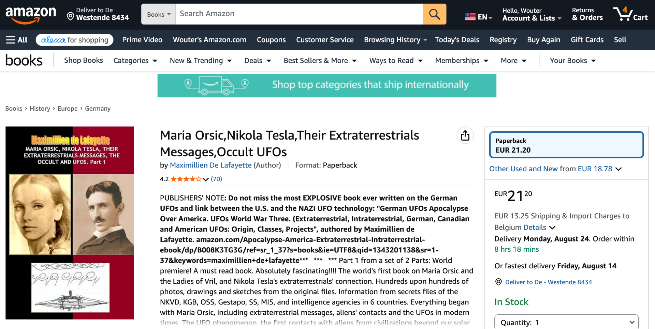
Task: Open author Maximillien De Lafayette link
Action: (211, 165)
